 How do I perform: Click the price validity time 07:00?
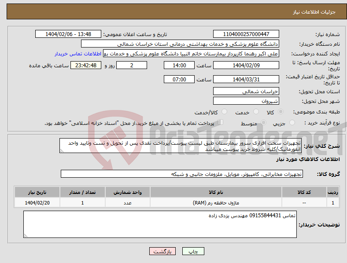point(179,79)
